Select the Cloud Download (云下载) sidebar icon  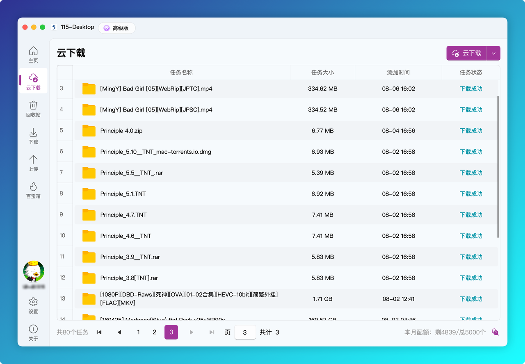coord(33,78)
